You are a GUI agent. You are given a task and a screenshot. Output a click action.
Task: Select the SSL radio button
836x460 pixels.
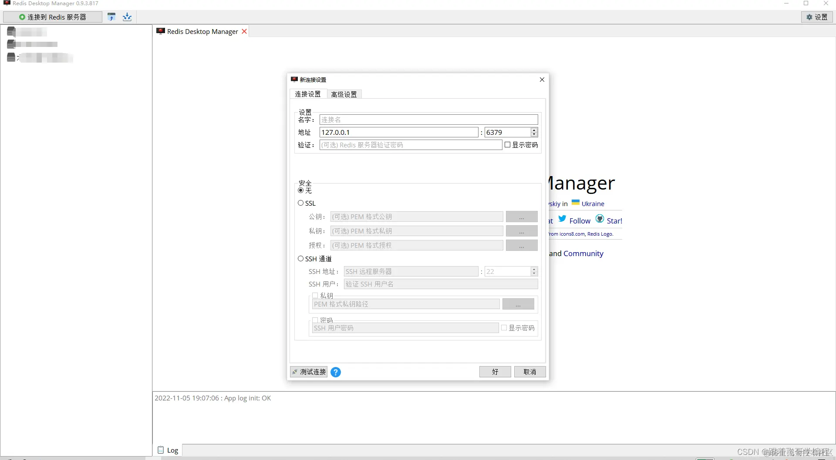coord(301,203)
